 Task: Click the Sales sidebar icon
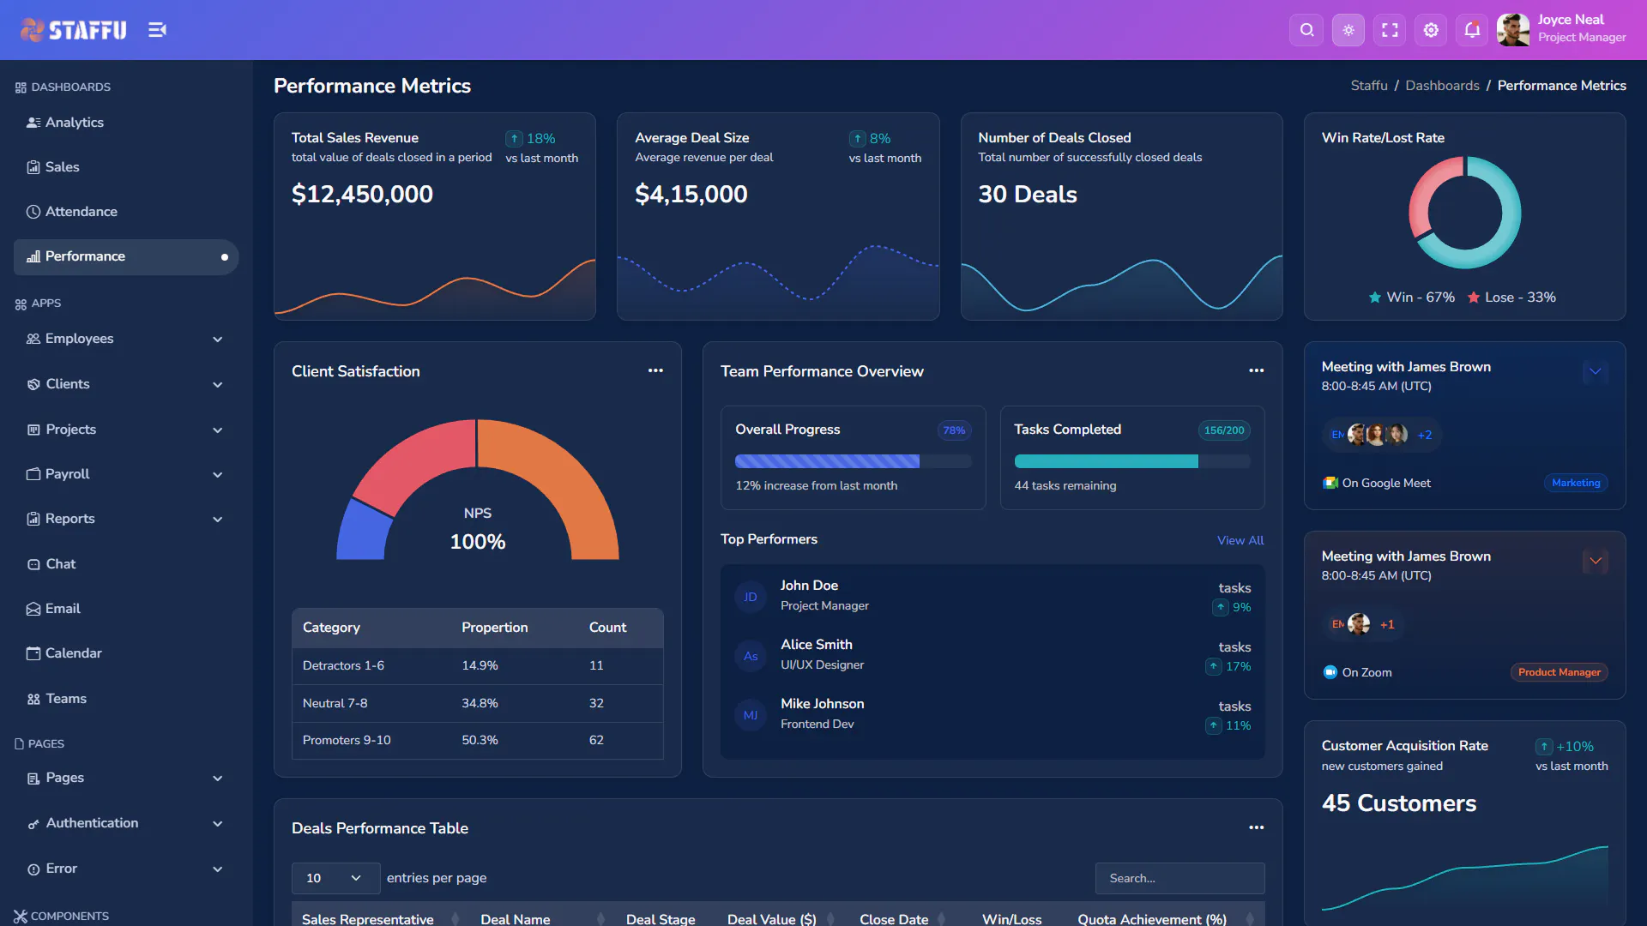[x=33, y=167]
